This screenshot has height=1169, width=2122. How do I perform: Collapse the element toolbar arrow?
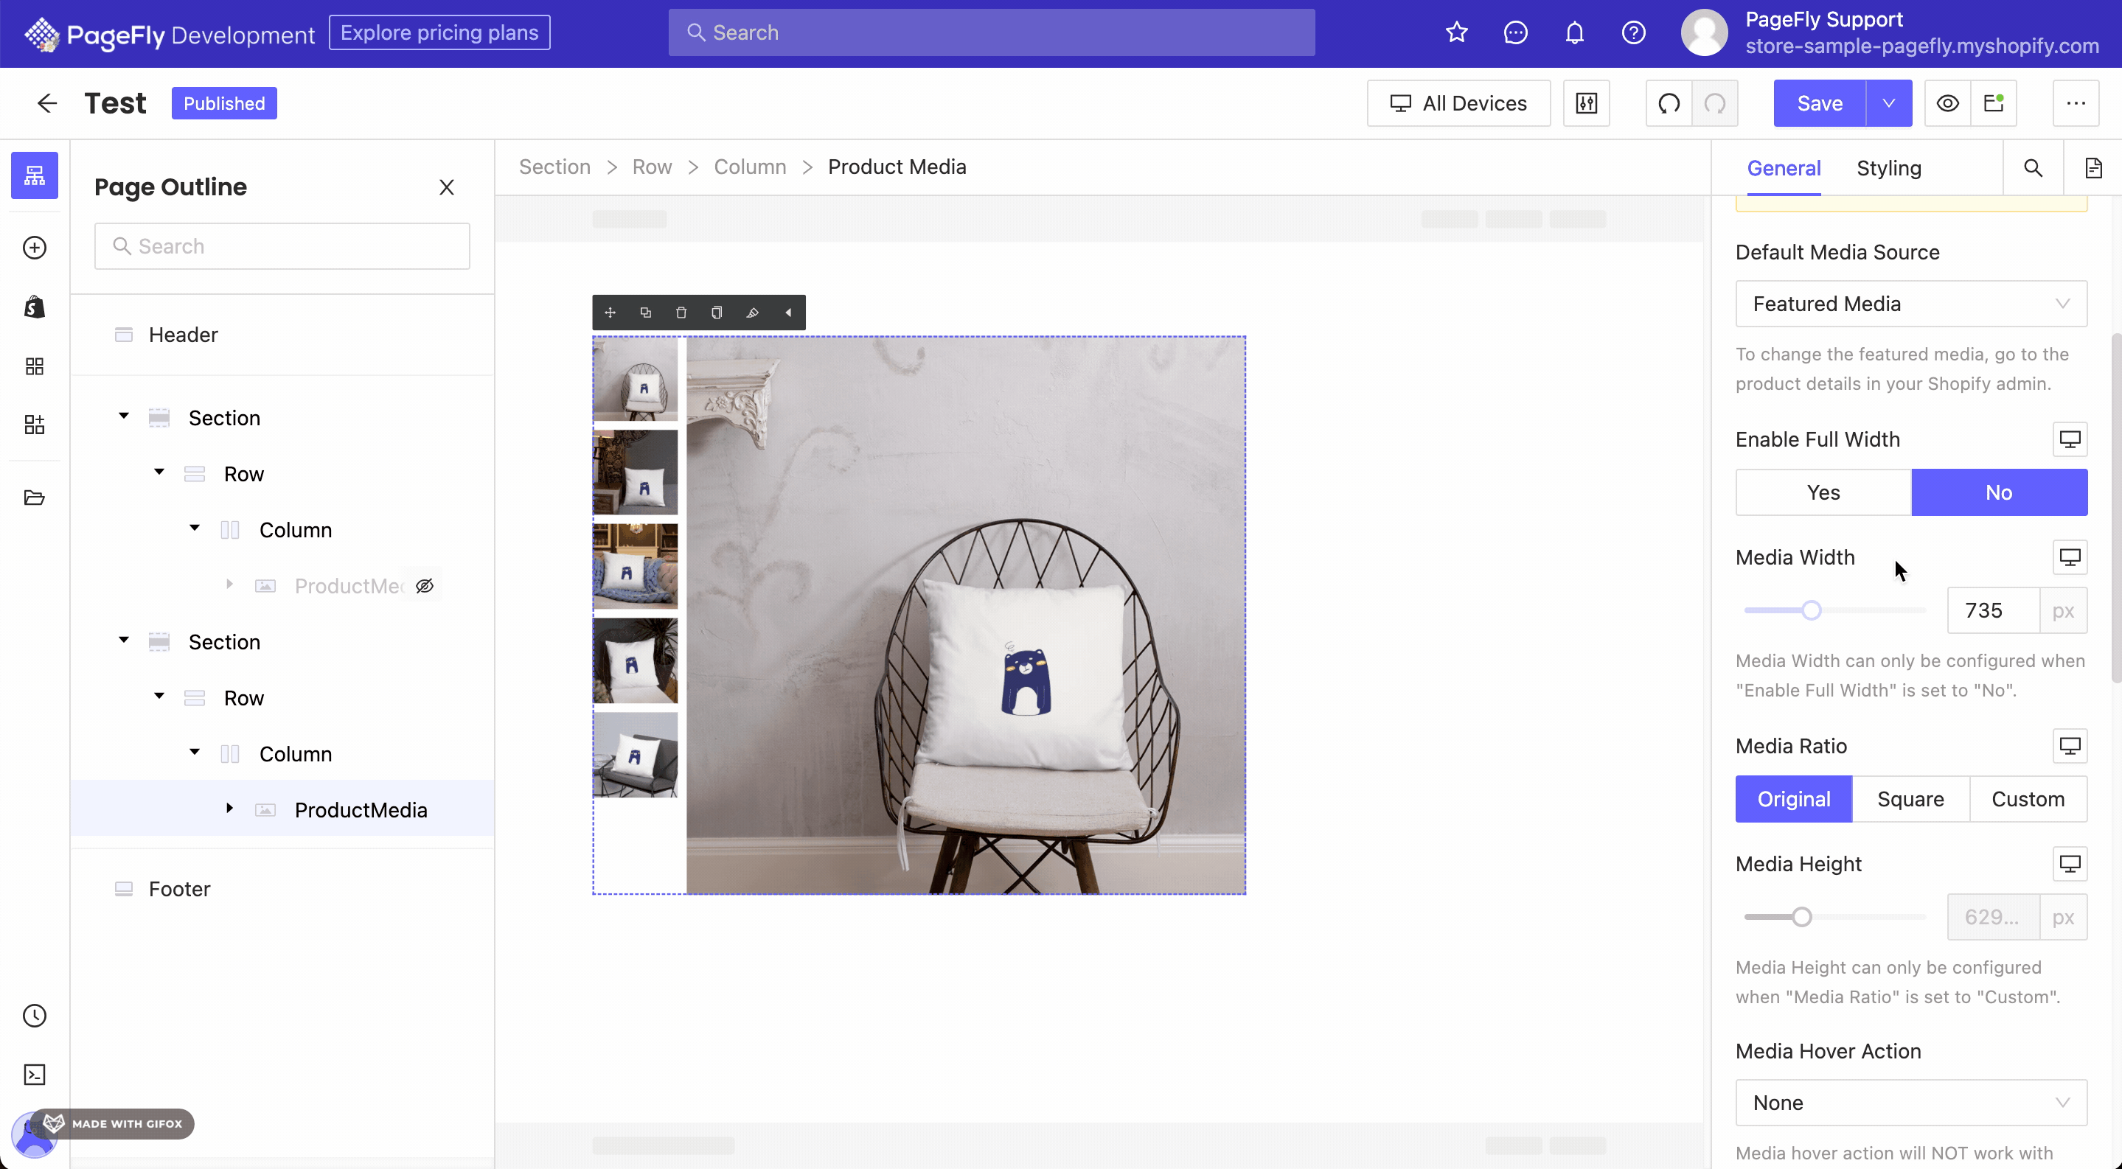coord(788,313)
